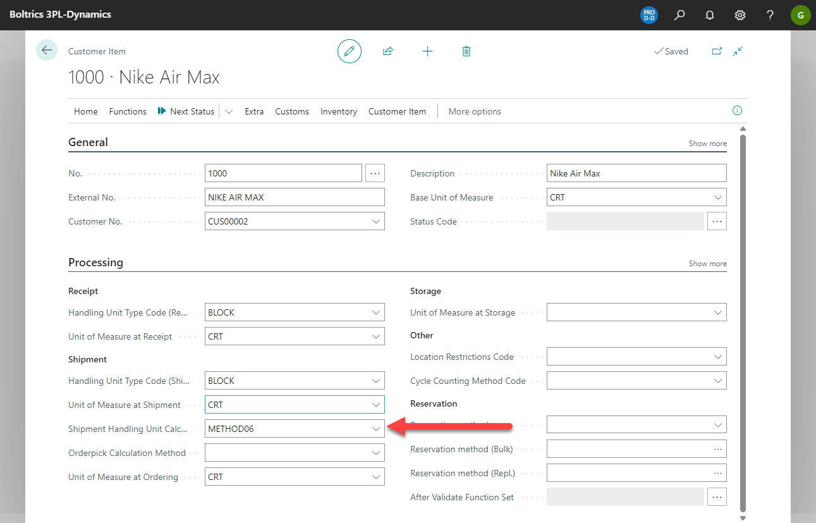Click More options
This screenshot has width=816, height=523.
click(475, 111)
